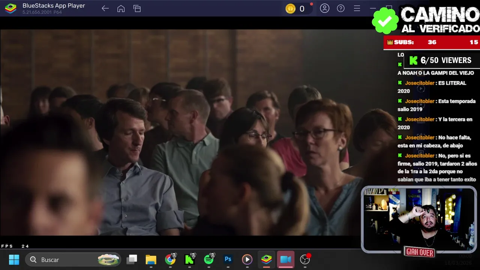Viewport: 480px width, 270px height.
Task: Click the 'Esta temporada salio 2019' chat message
Action: (x=436, y=105)
